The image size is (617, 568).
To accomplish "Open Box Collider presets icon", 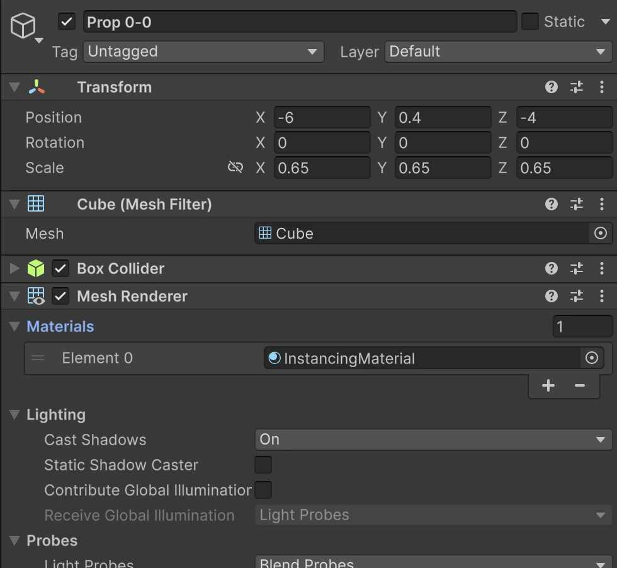I will [577, 268].
